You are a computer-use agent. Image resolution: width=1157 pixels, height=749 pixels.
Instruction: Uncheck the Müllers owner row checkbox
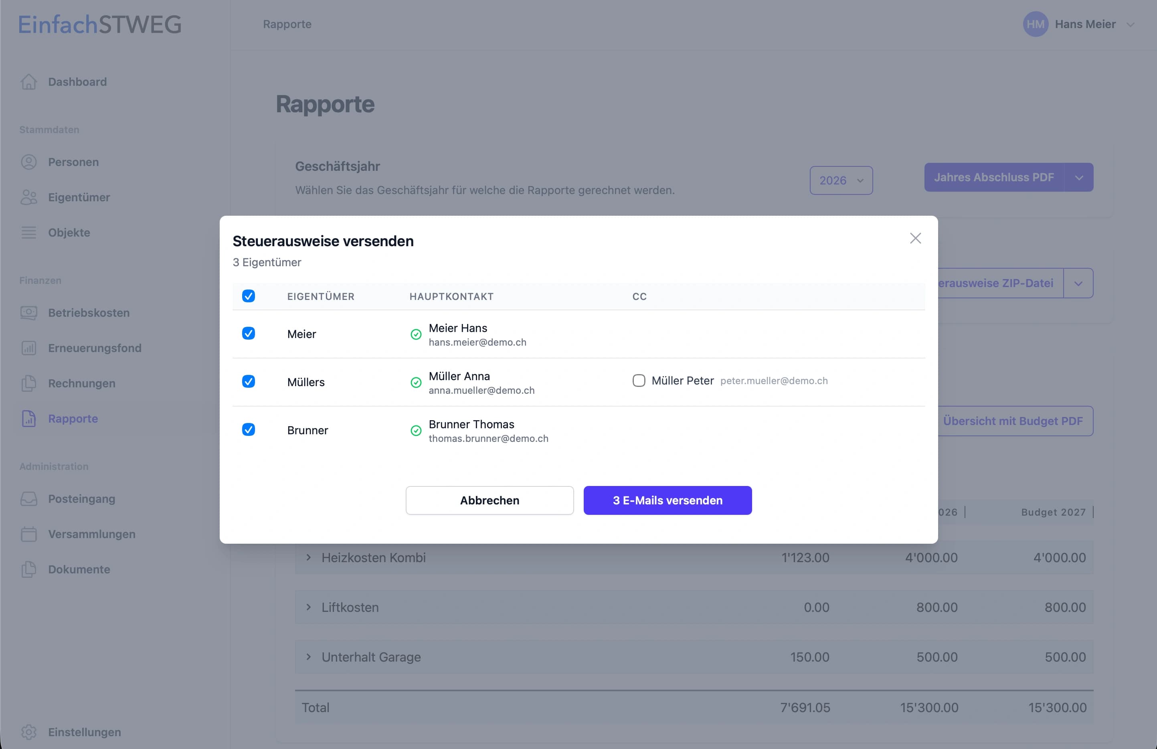click(249, 381)
